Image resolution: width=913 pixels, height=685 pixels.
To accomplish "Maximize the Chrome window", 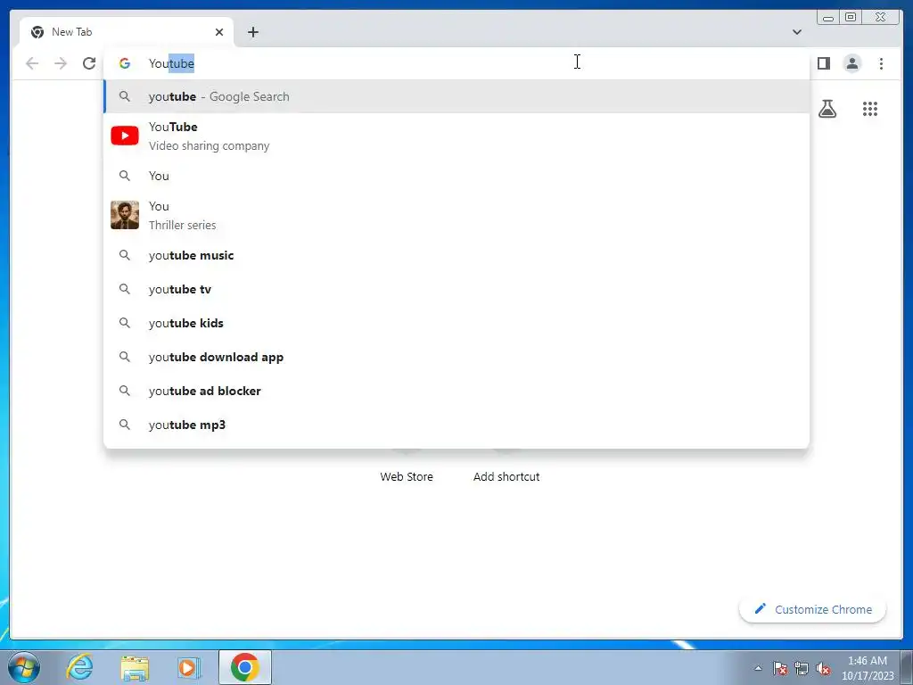I will (850, 18).
